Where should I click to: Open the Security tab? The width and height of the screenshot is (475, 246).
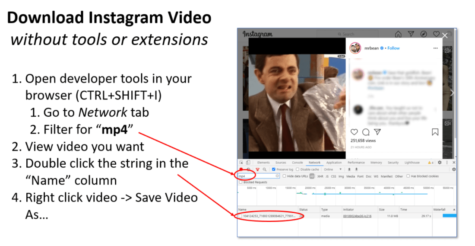tap(393, 163)
